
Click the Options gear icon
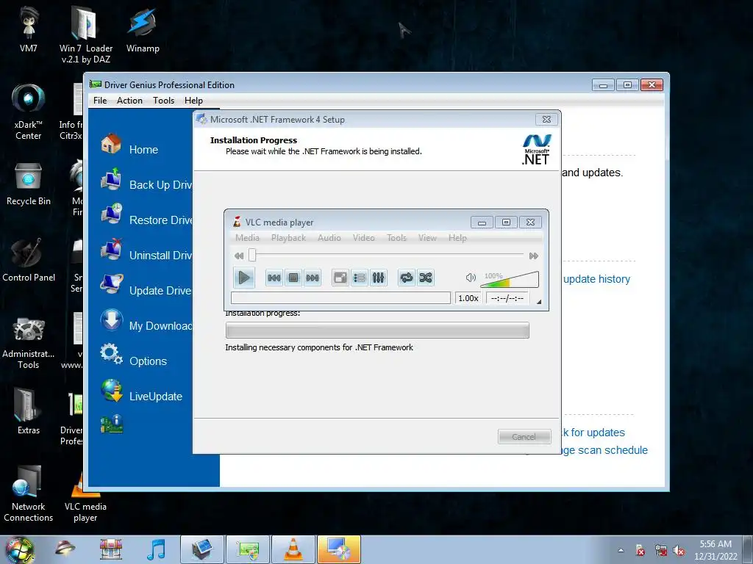click(112, 355)
